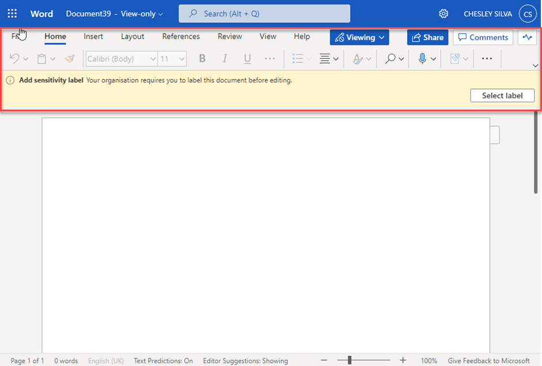Open the Viewing mode dropdown
542x366 pixels.
tap(360, 38)
